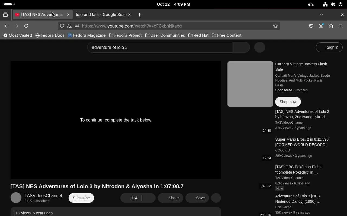Open the Firefox application menu
Image resolution: width=347 pixels, height=216 pixels.
pyautogui.click(x=340, y=26)
